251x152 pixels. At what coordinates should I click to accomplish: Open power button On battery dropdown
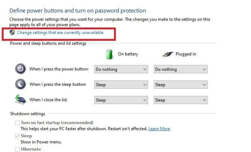[x=121, y=69]
